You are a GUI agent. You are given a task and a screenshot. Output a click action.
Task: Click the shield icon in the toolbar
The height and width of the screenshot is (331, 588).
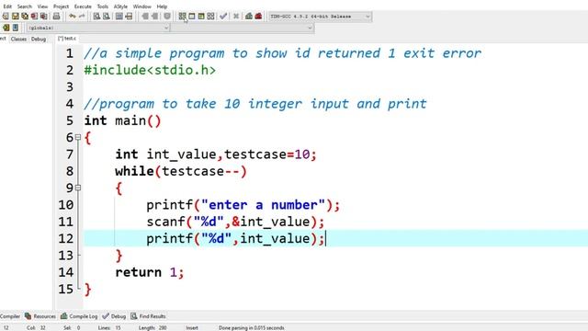click(167, 17)
